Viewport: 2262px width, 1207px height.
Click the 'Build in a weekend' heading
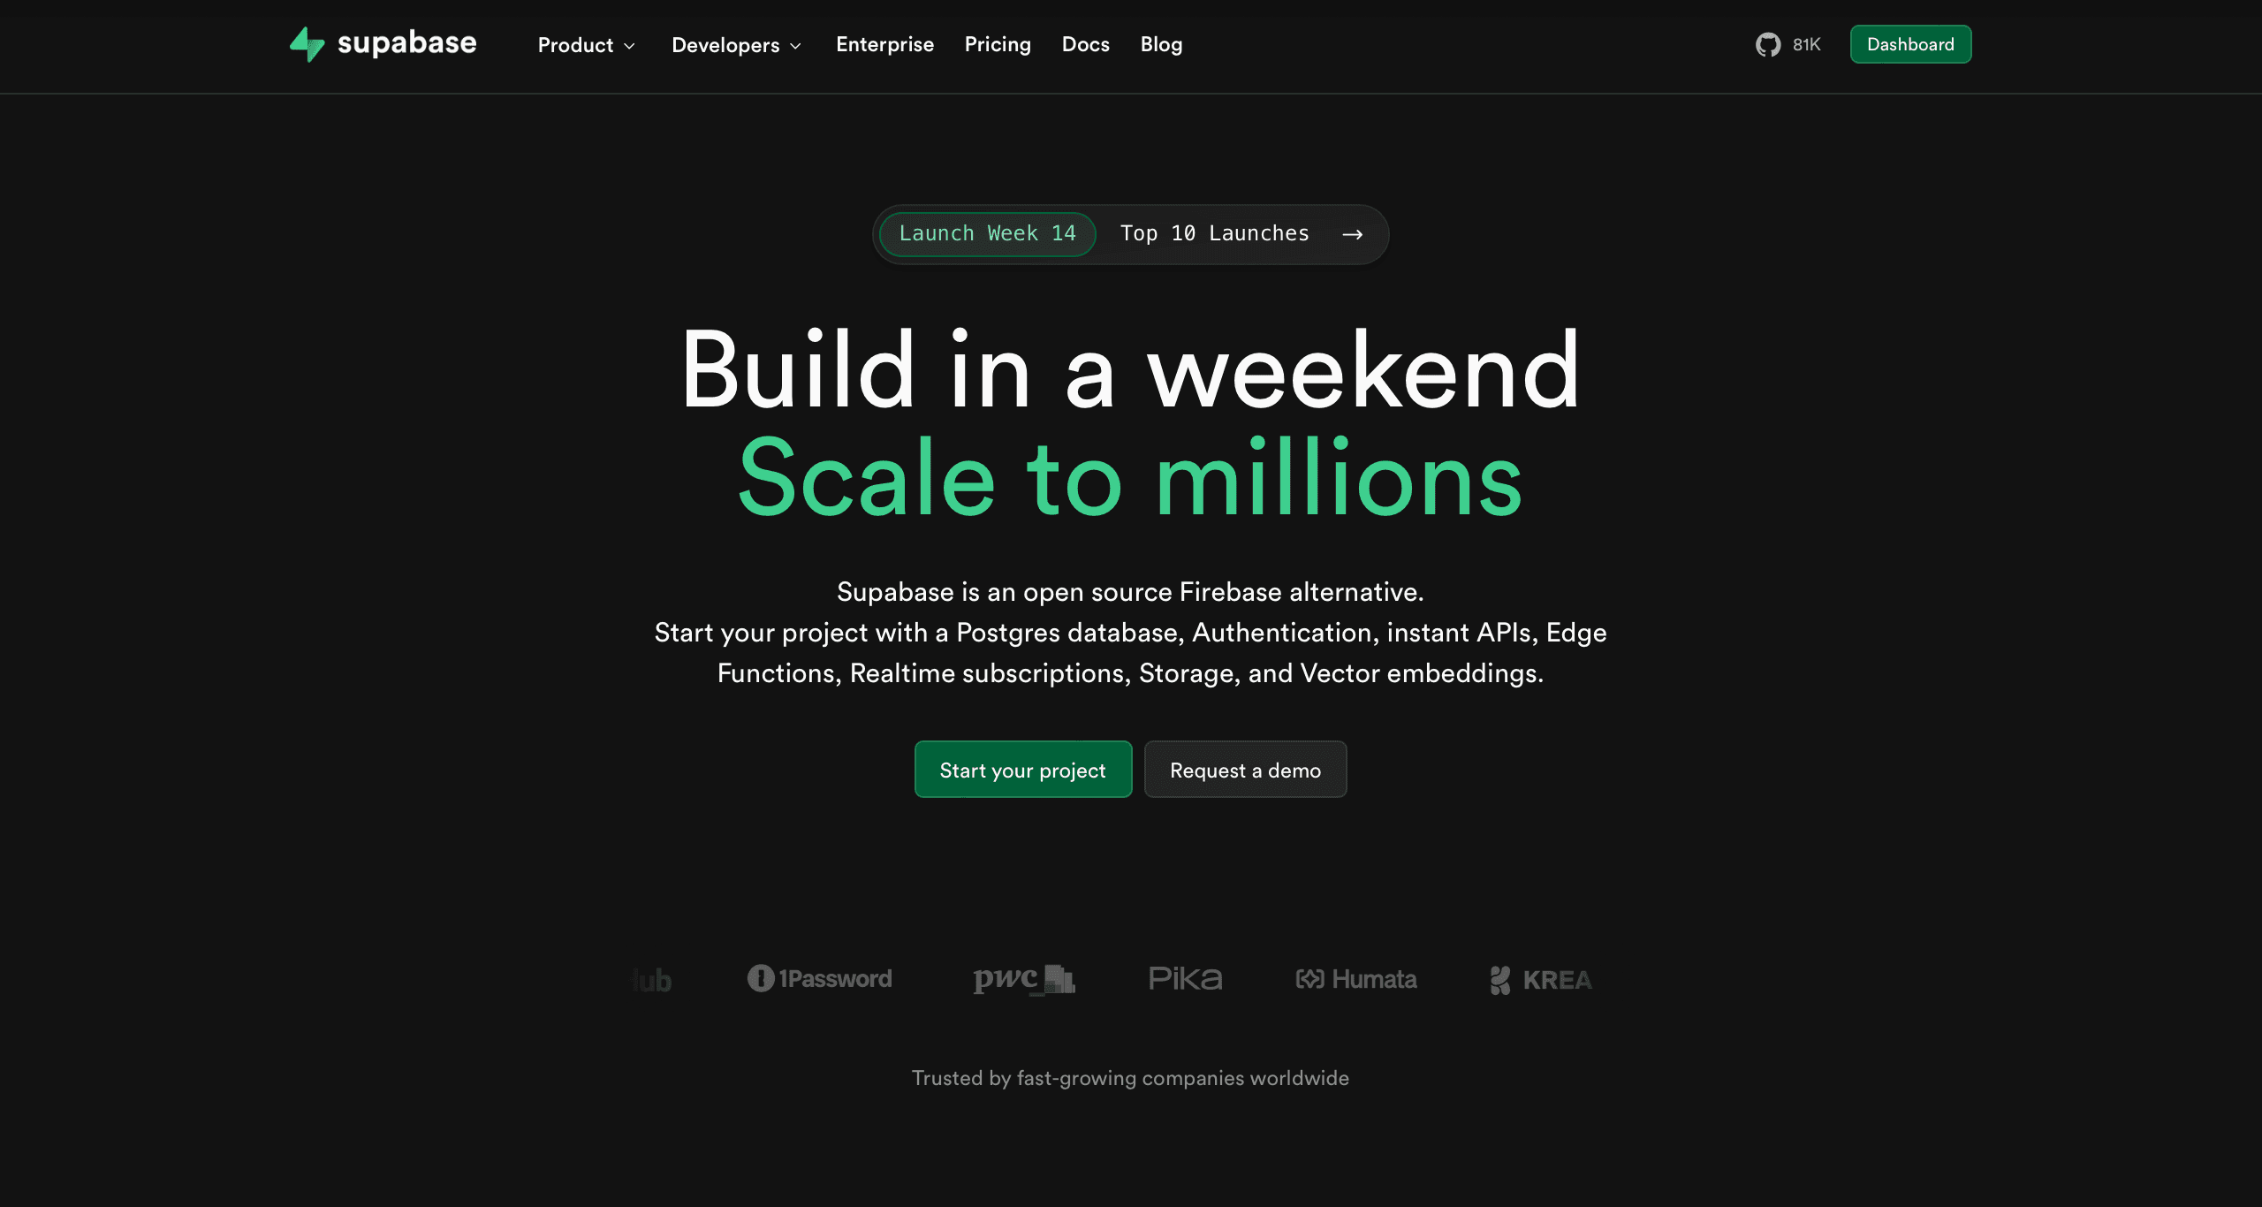pos(1131,369)
